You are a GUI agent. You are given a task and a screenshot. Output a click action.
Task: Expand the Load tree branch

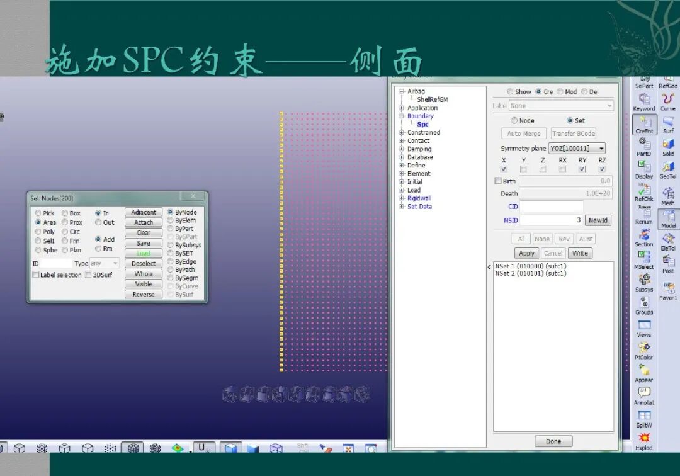(402, 190)
